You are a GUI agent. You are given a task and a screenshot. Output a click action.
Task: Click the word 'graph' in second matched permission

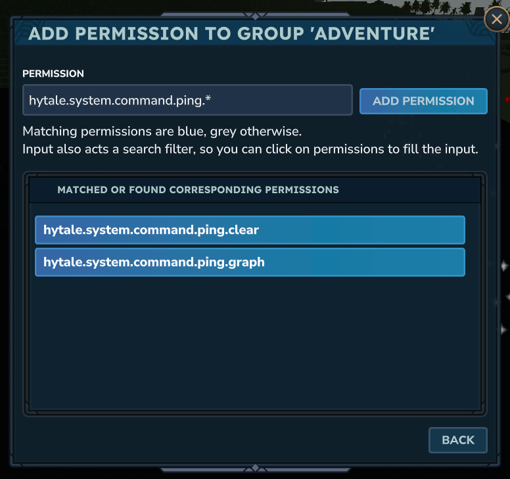245,262
